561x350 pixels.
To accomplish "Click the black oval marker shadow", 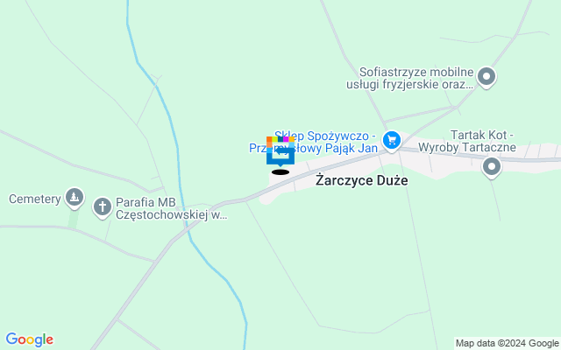I will click(x=280, y=172).
